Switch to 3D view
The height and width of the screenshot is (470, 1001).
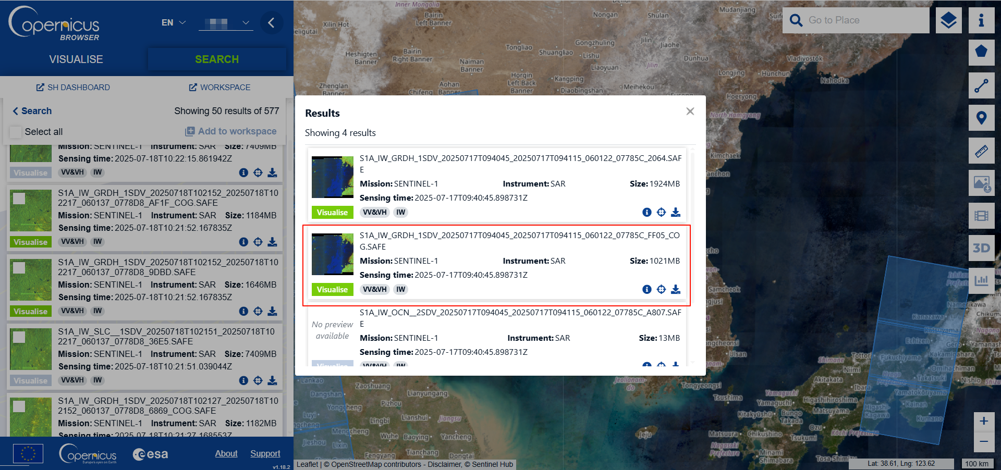point(982,248)
